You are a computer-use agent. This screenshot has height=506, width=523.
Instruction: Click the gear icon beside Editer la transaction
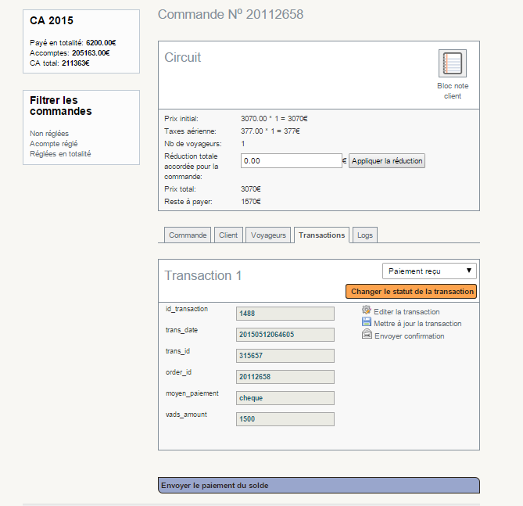tap(367, 310)
